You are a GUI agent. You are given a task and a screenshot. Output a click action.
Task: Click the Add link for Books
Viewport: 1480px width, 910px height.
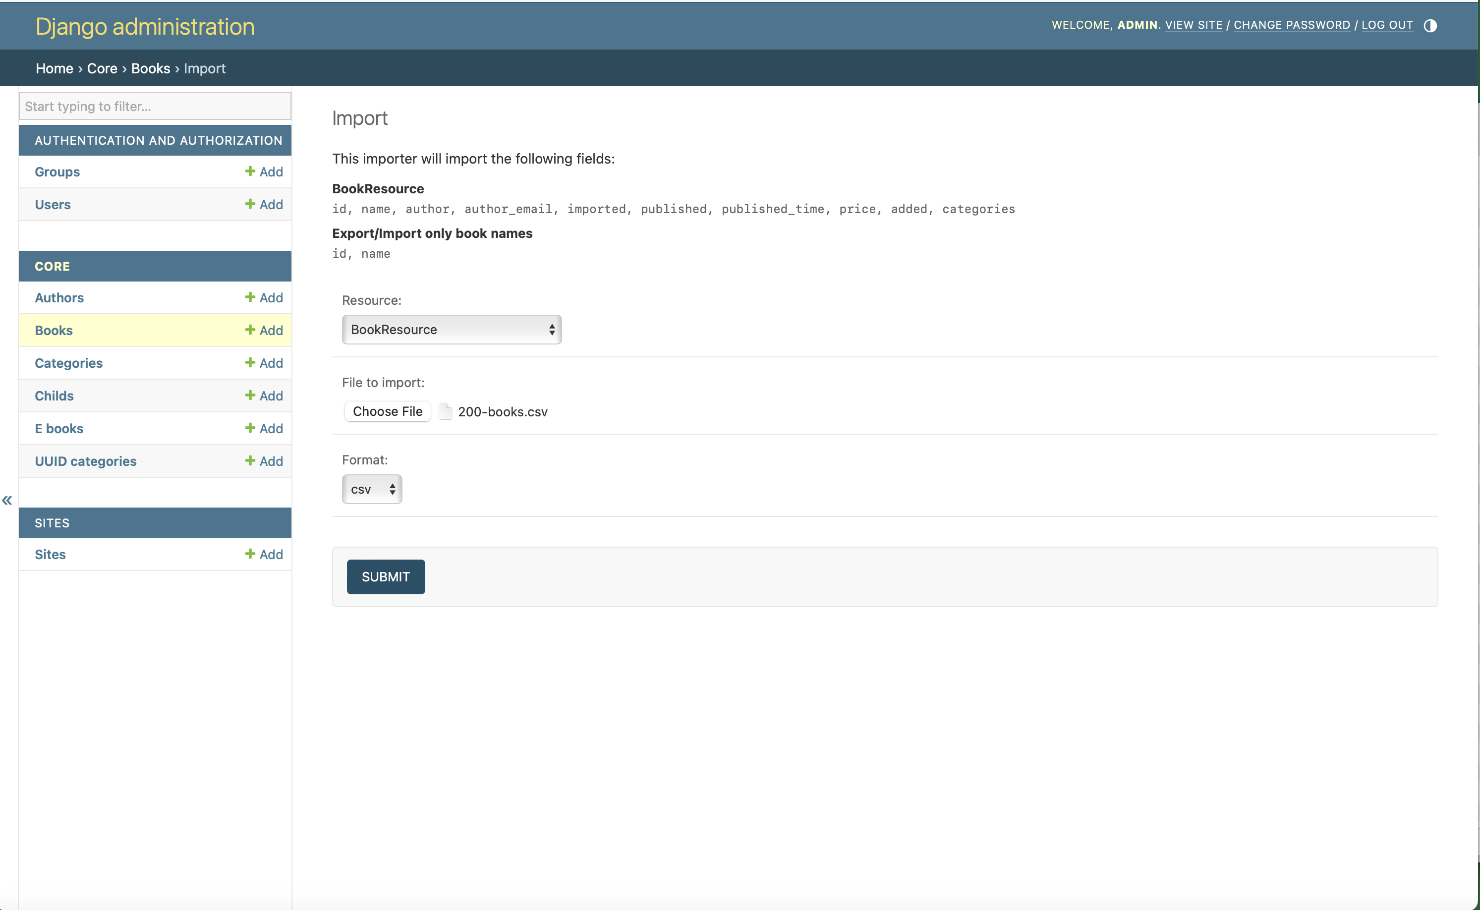264,331
